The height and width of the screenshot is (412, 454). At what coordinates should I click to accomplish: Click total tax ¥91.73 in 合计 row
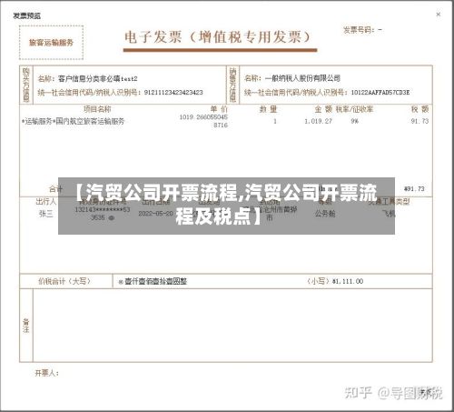coord(414,189)
